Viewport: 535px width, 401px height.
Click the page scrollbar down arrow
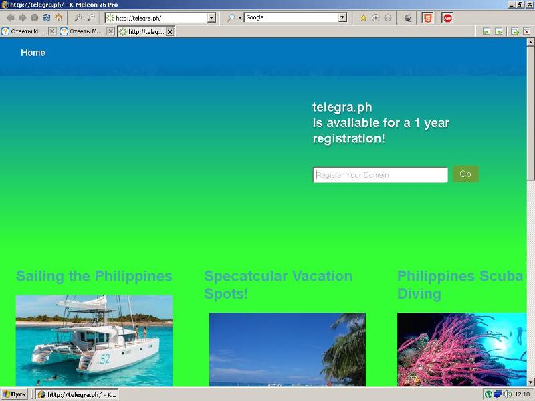coord(530,382)
